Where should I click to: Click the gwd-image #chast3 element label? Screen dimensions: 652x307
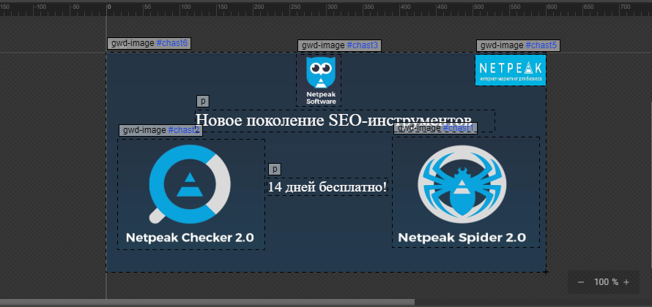click(339, 45)
